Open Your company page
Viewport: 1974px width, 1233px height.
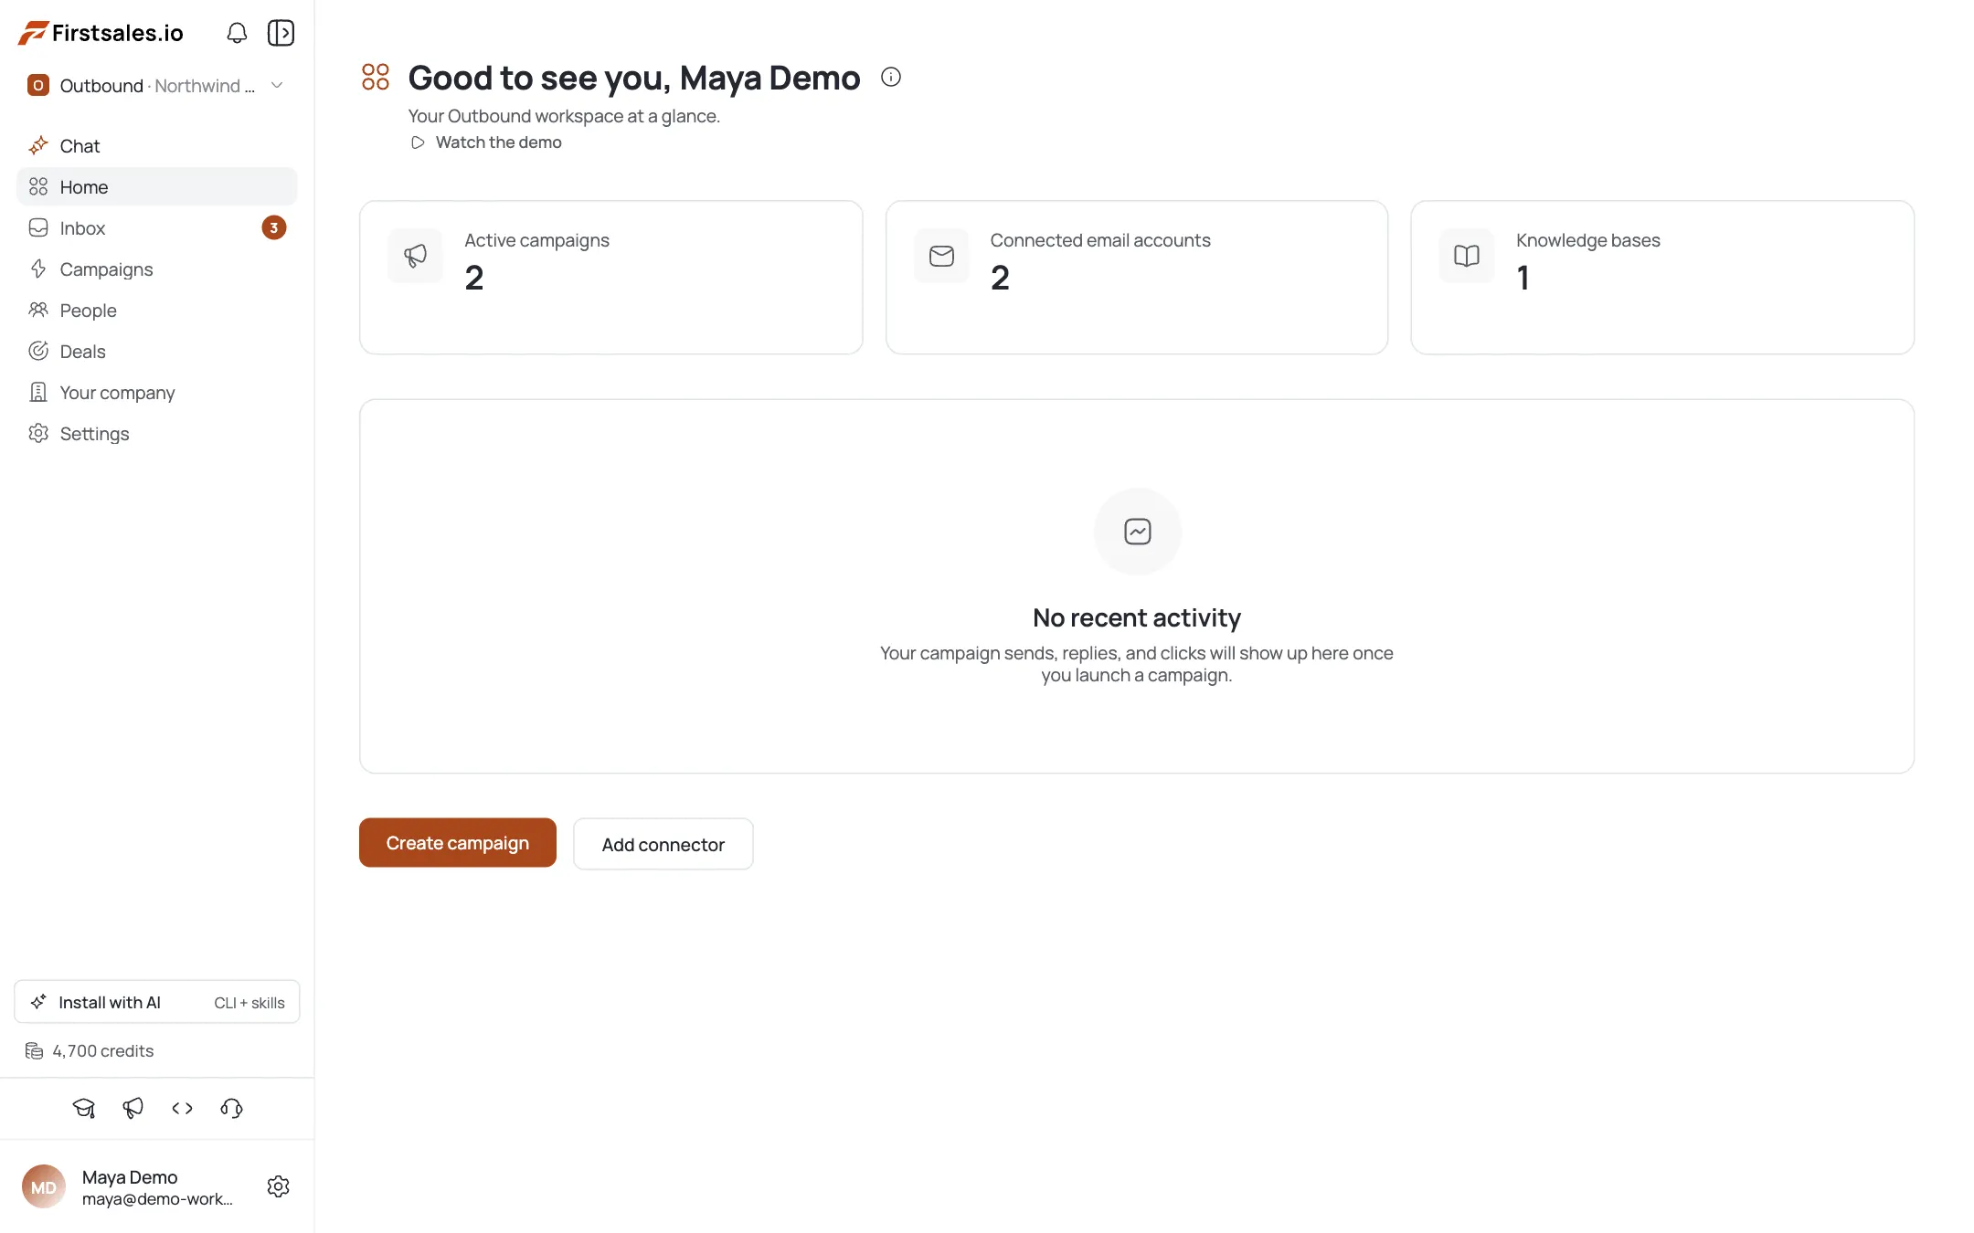click(x=157, y=393)
